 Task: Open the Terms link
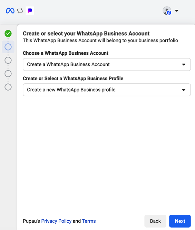point(89,221)
